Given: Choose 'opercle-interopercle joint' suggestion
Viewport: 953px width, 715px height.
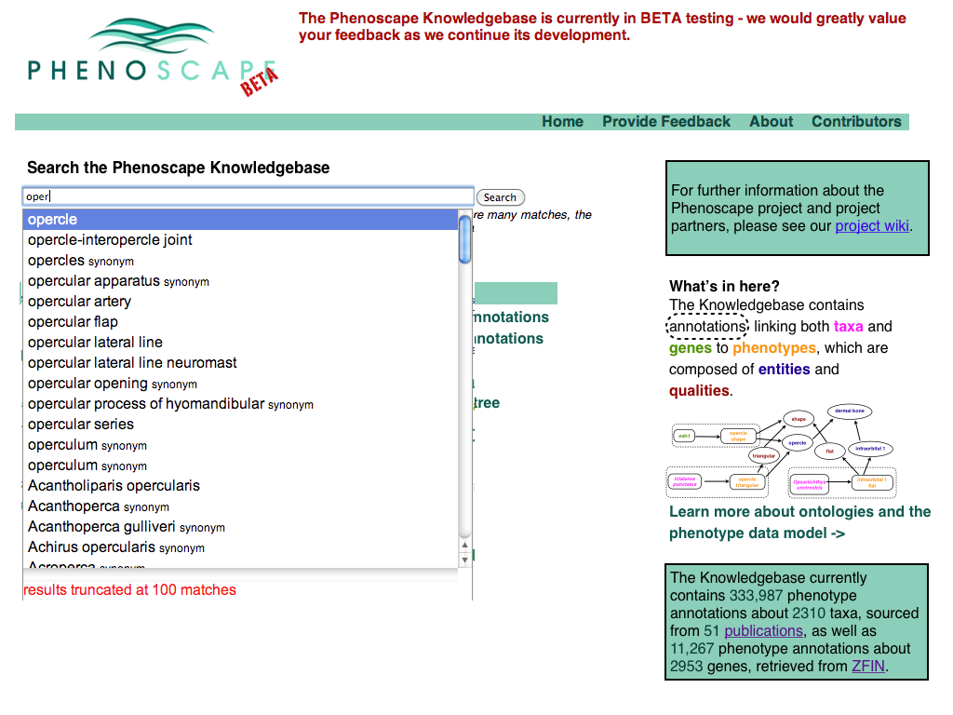Looking at the screenshot, I should pyautogui.click(x=240, y=240).
